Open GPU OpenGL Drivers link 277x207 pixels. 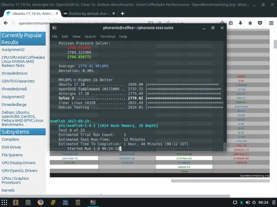(20, 170)
